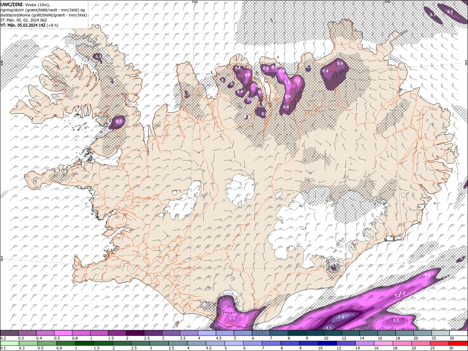This screenshot has height=351, width=468.
Task: Select the light pink 16 swatch in rain scale
Action: (x=384, y=343)
